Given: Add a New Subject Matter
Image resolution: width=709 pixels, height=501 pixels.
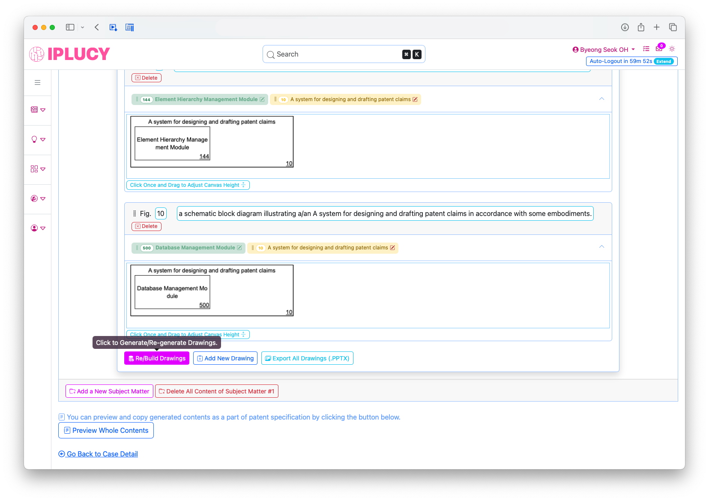Looking at the screenshot, I should 109,391.
